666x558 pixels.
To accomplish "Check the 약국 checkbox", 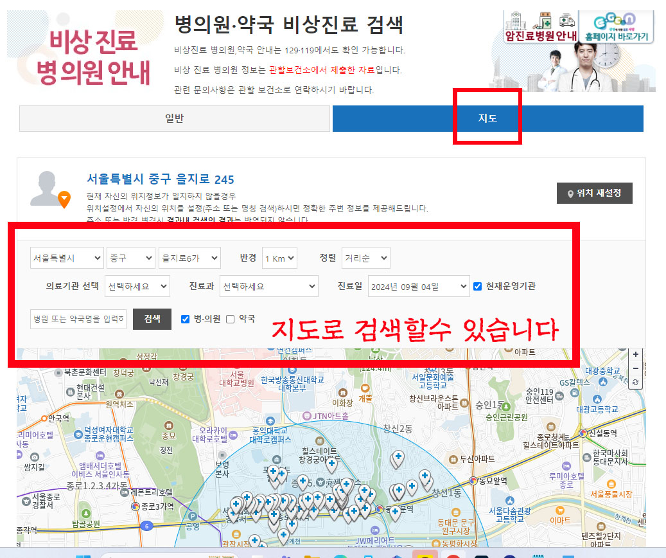I will [x=230, y=319].
